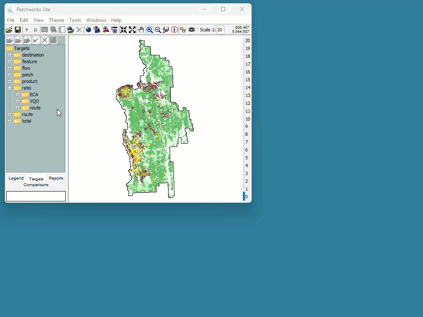Screen dimensions: 423x317
Task: Switch to the Comparisons tab
Action: click(x=36, y=185)
